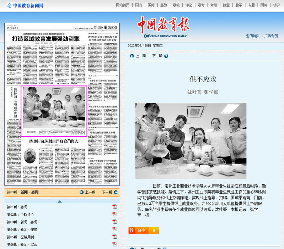
Task: Download the PDF for 第03版 新闻·要闻
Action: [x=114, y=222]
